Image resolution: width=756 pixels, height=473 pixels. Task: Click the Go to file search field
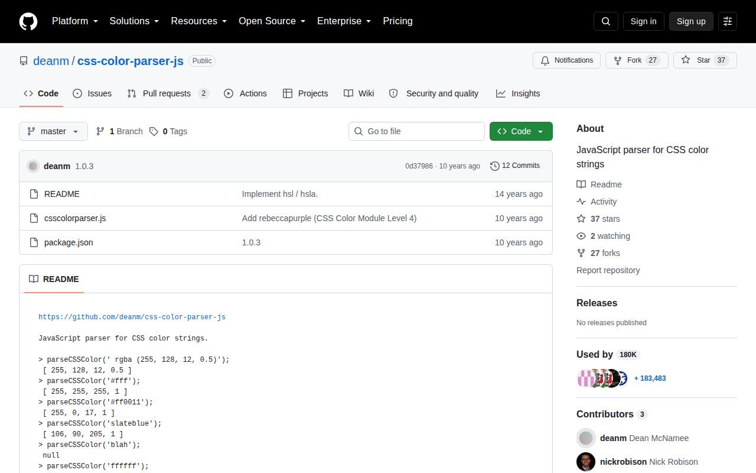(416, 131)
